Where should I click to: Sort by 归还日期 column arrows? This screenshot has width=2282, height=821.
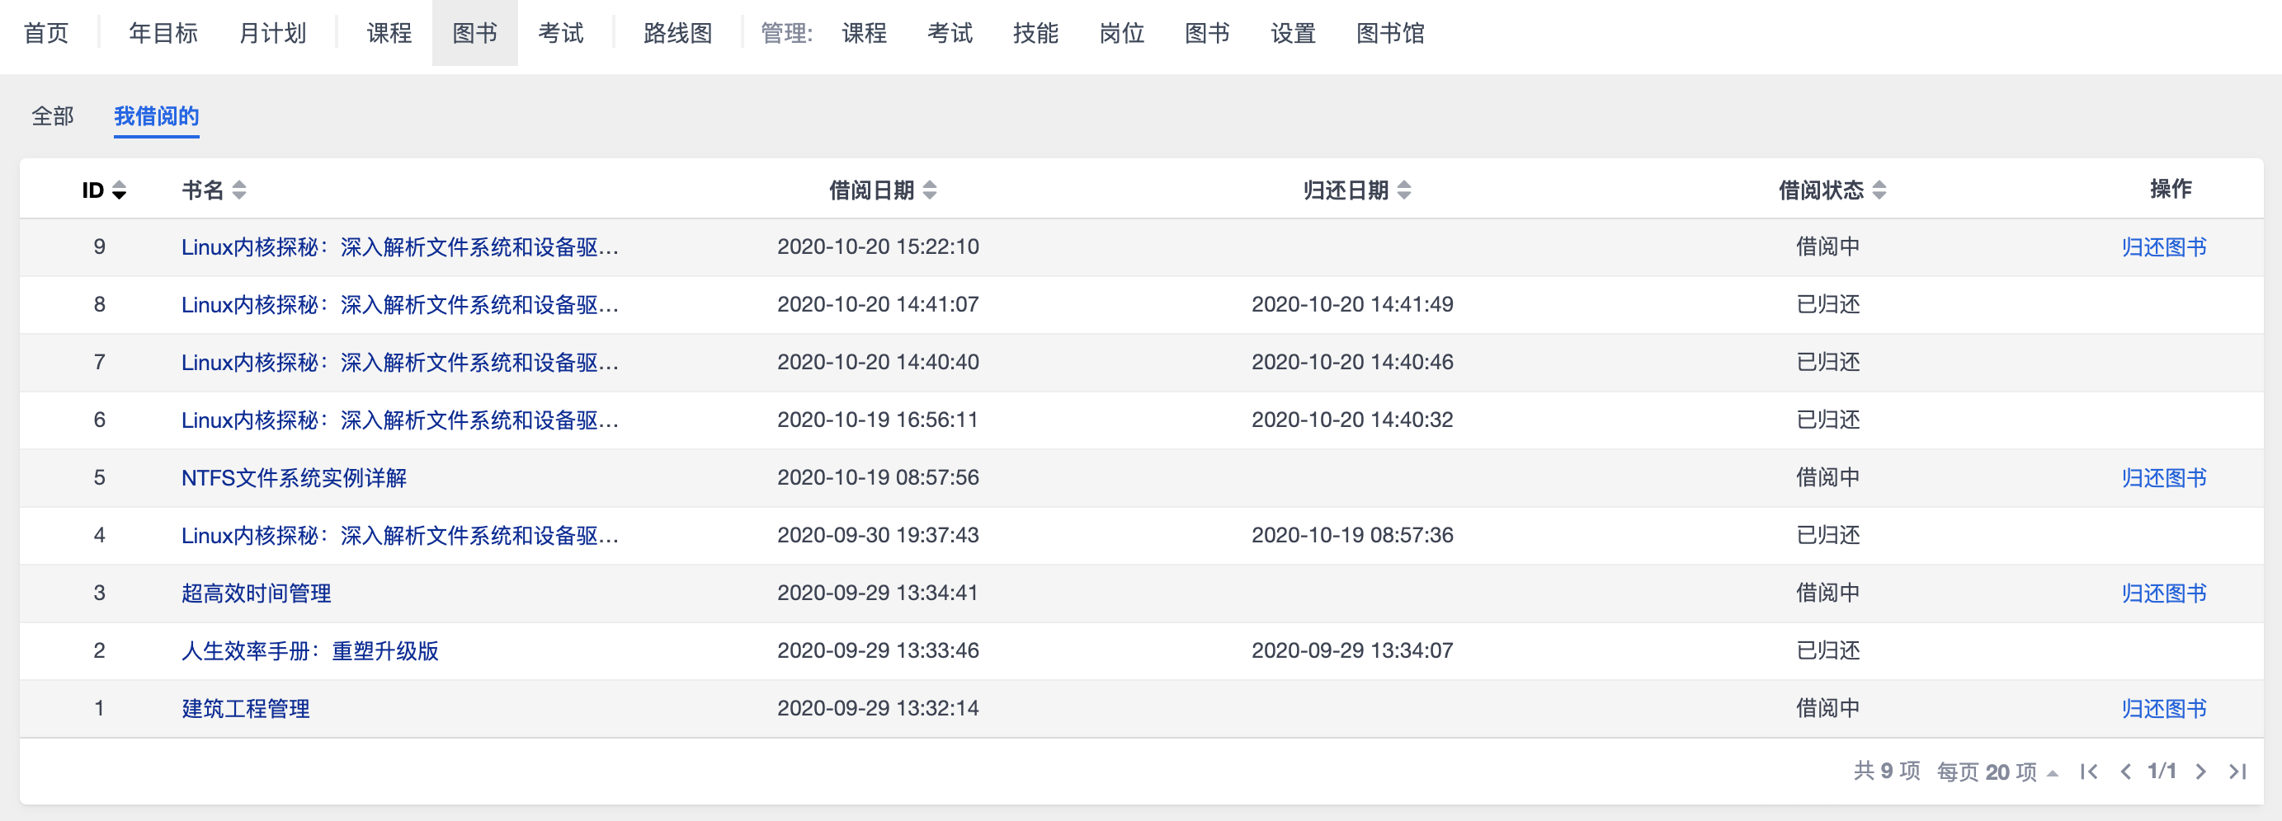click(1404, 190)
